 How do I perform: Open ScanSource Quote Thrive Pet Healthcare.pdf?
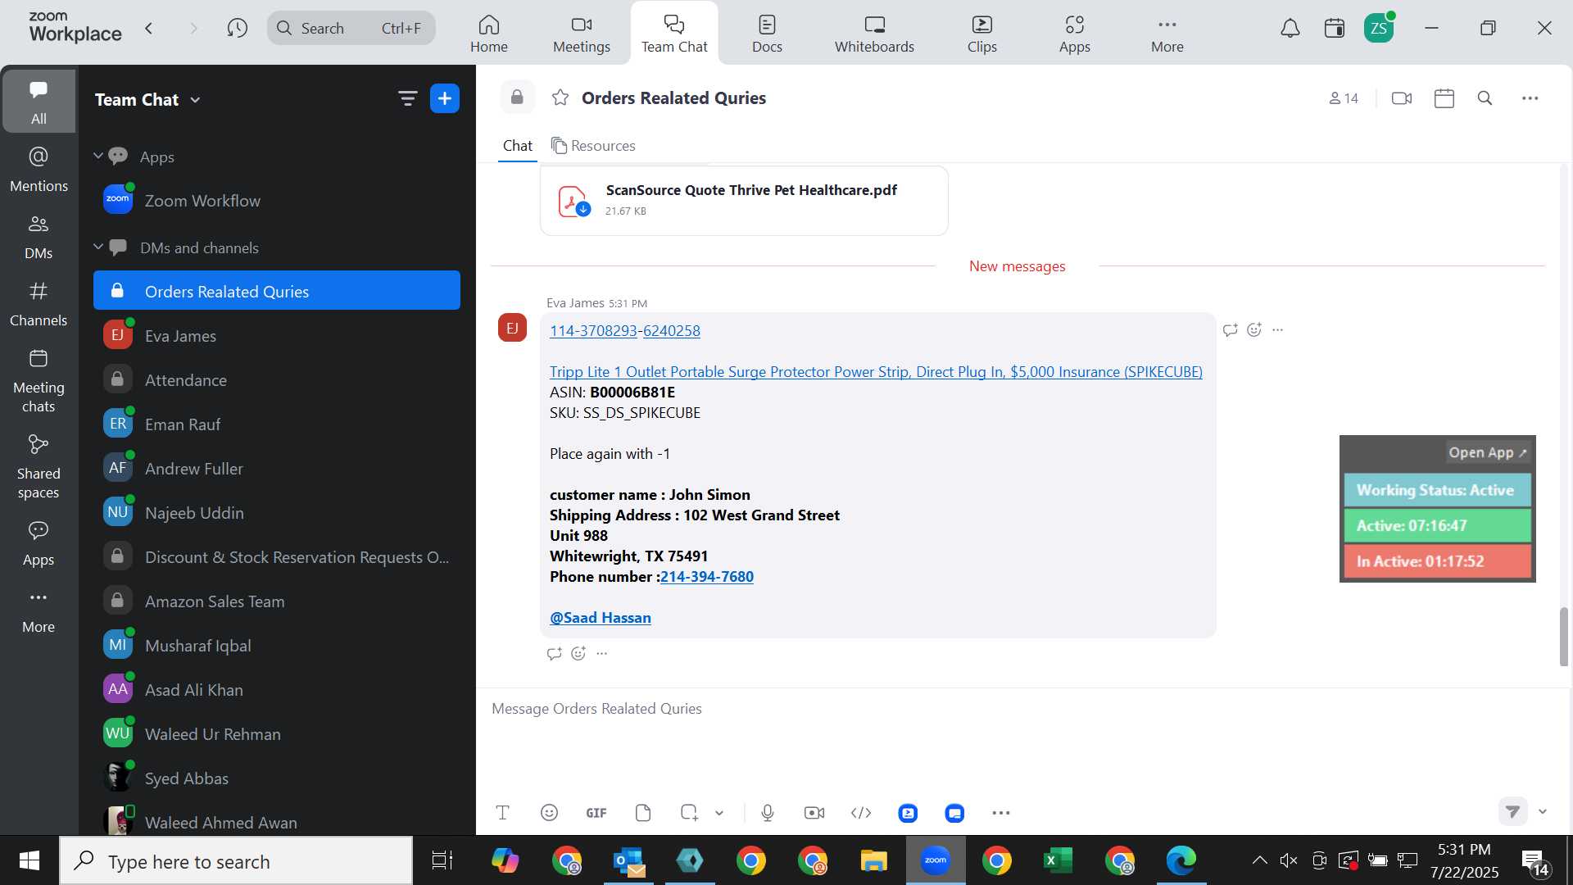click(x=744, y=201)
